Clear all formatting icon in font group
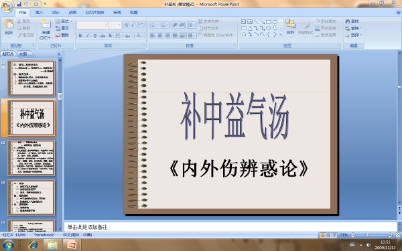Screen dimensions: 402x251 click(x=141, y=25)
